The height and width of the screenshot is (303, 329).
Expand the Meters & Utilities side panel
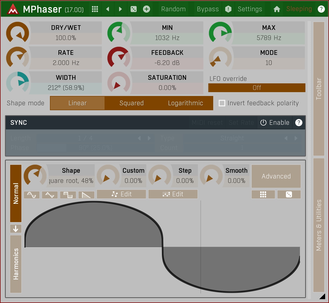click(x=319, y=225)
